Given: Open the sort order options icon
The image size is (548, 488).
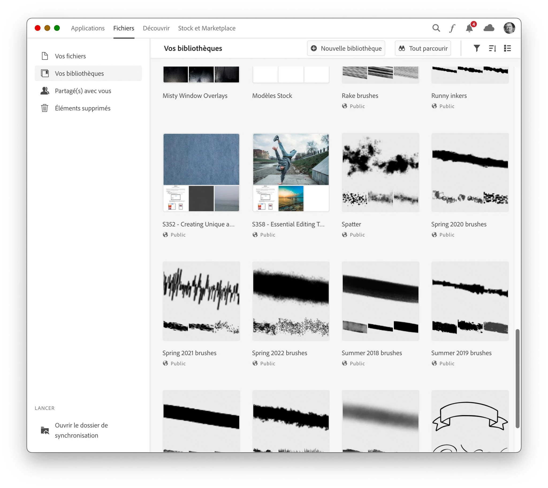Looking at the screenshot, I should pos(492,48).
